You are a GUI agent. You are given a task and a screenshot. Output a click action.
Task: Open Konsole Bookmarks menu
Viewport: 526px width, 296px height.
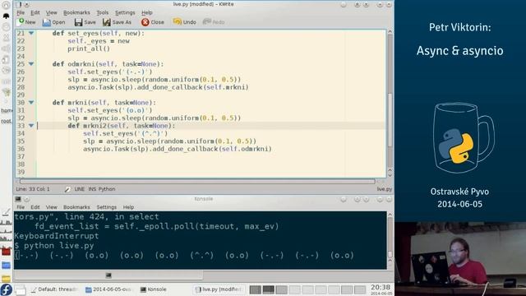(76, 207)
